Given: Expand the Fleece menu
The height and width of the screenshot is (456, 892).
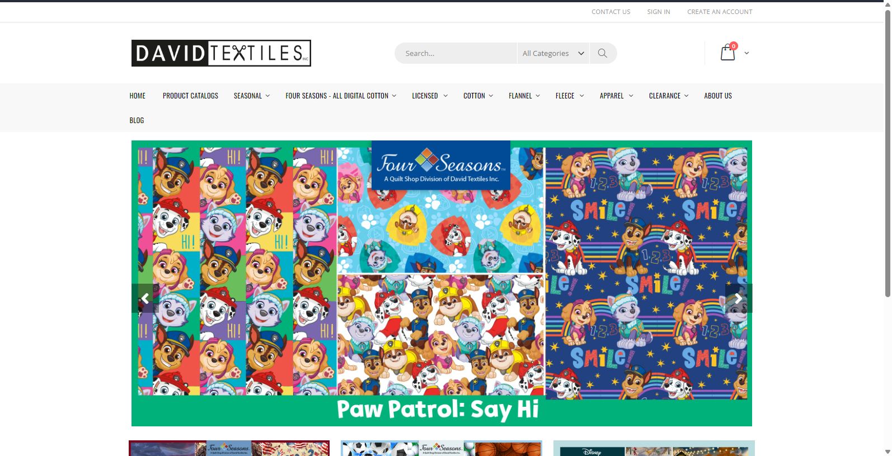Looking at the screenshot, I should (570, 96).
